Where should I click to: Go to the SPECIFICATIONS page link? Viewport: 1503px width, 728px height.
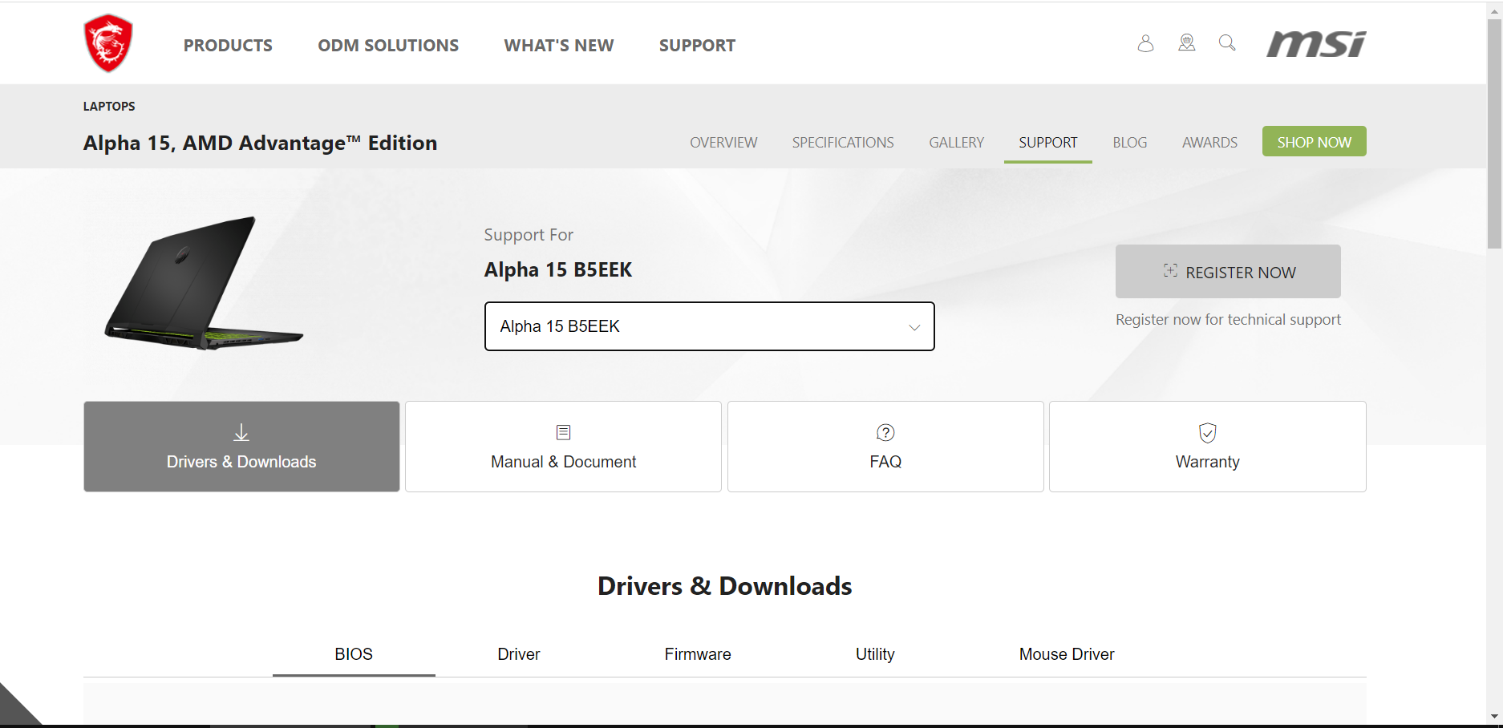(843, 143)
